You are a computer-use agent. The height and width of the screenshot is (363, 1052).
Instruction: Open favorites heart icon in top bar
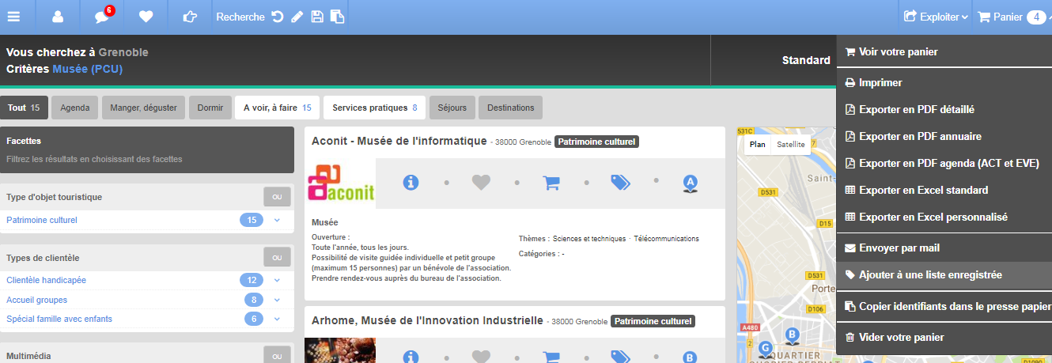[146, 17]
